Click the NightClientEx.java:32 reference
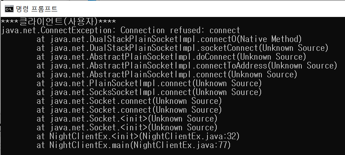This screenshot has height=155, width=345. click(x=189, y=136)
